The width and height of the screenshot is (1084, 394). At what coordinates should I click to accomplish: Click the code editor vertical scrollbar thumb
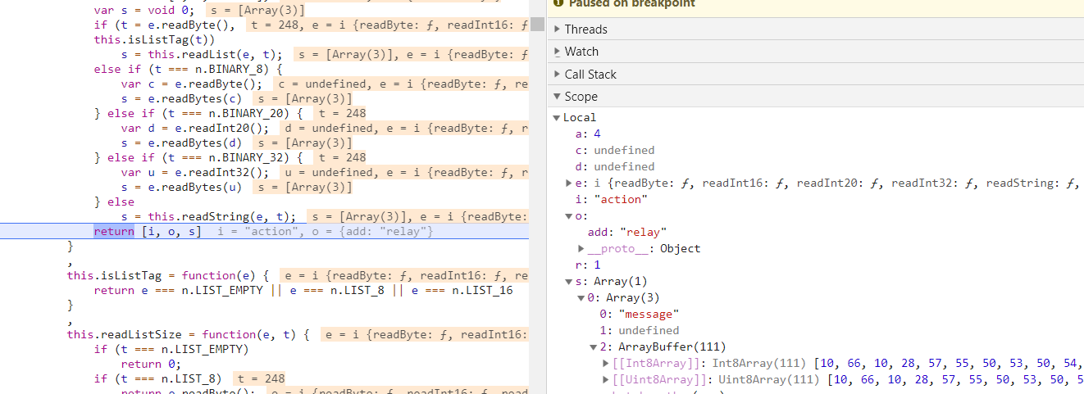(537, 23)
